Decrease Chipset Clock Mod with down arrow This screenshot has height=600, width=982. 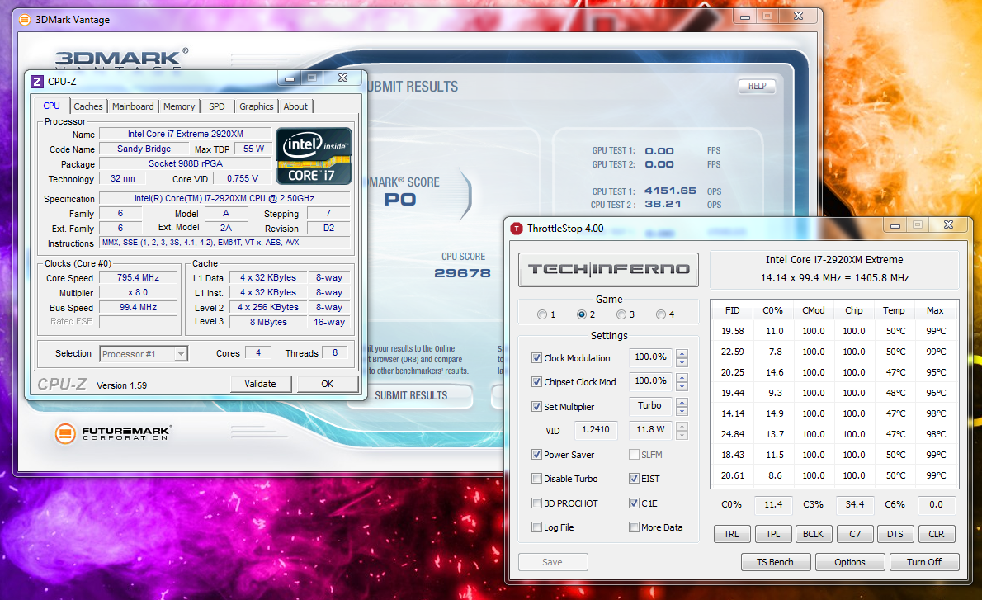682,386
